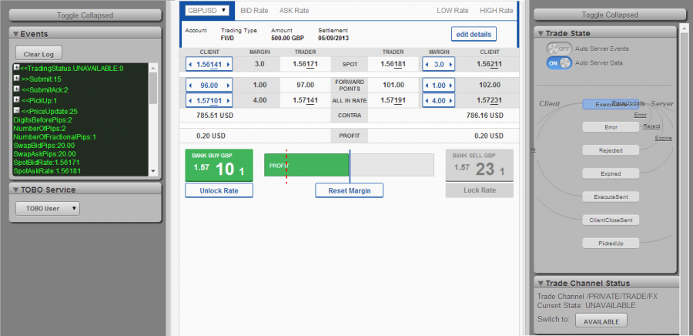
Task: Click the left Toggle Collapsed button
Action: [x=85, y=15]
